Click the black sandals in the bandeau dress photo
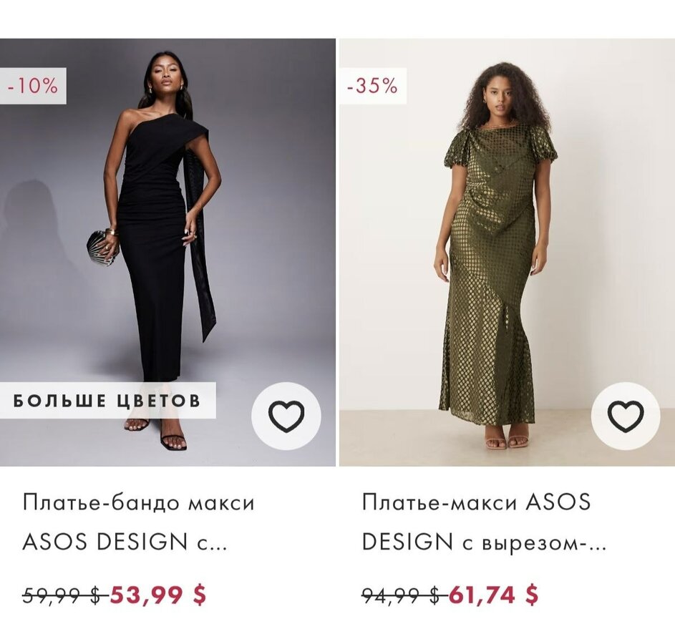This screenshot has width=675, height=644. (172, 440)
